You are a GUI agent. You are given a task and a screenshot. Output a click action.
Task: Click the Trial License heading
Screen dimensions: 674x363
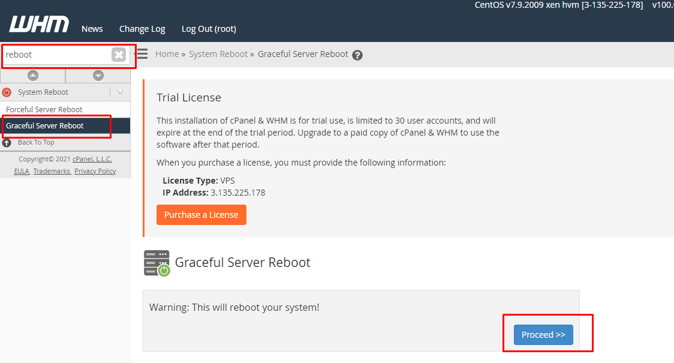pos(189,98)
